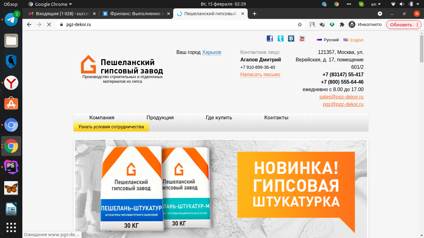Image resolution: width=424 pixels, height=238 pixels.
Task: Open the tab search dropdown
Action: (380, 14)
